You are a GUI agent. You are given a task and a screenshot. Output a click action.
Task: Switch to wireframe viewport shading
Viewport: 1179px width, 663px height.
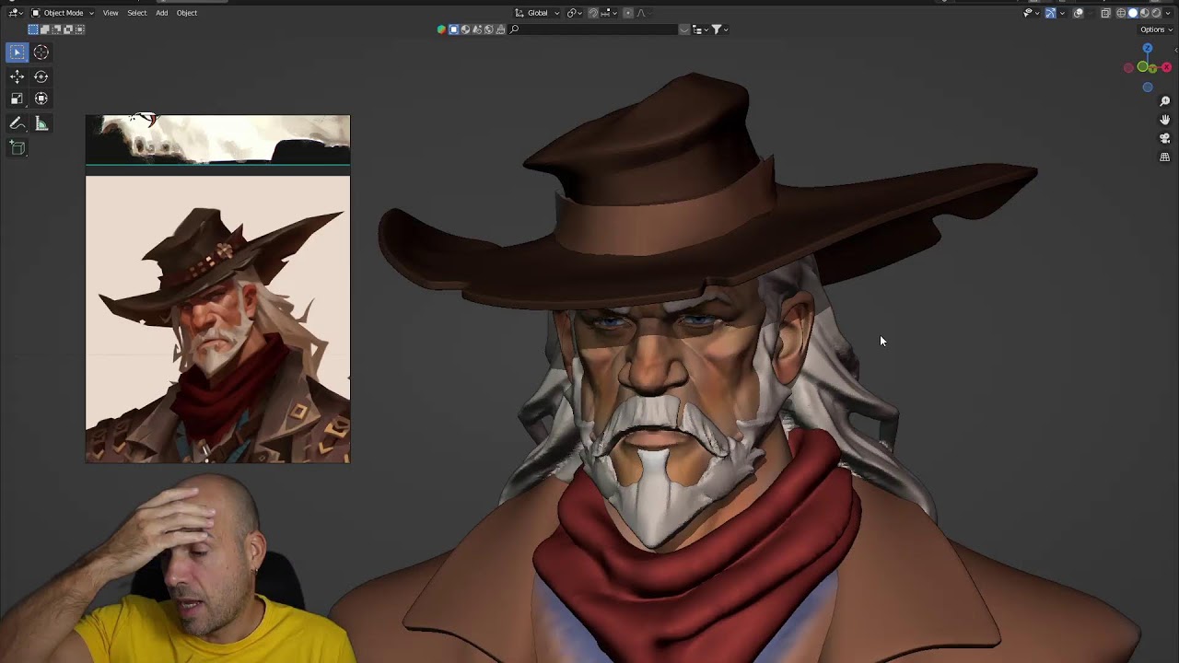[x=1121, y=13]
